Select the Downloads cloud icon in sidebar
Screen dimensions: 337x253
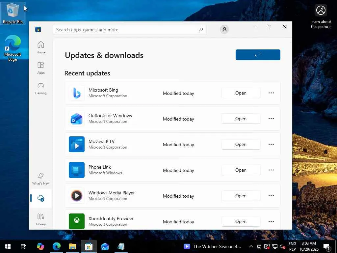pos(41,198)
